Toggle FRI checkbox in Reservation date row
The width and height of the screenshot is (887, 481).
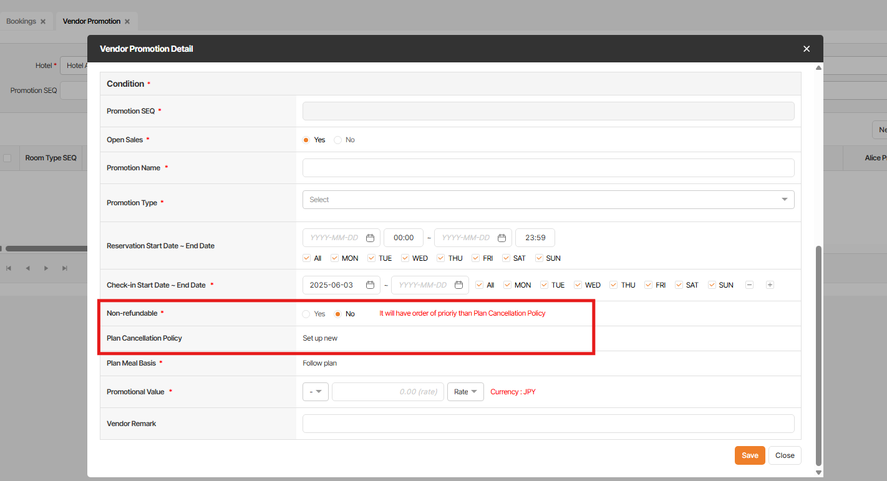pyautogui.click(x=476, y=258)
